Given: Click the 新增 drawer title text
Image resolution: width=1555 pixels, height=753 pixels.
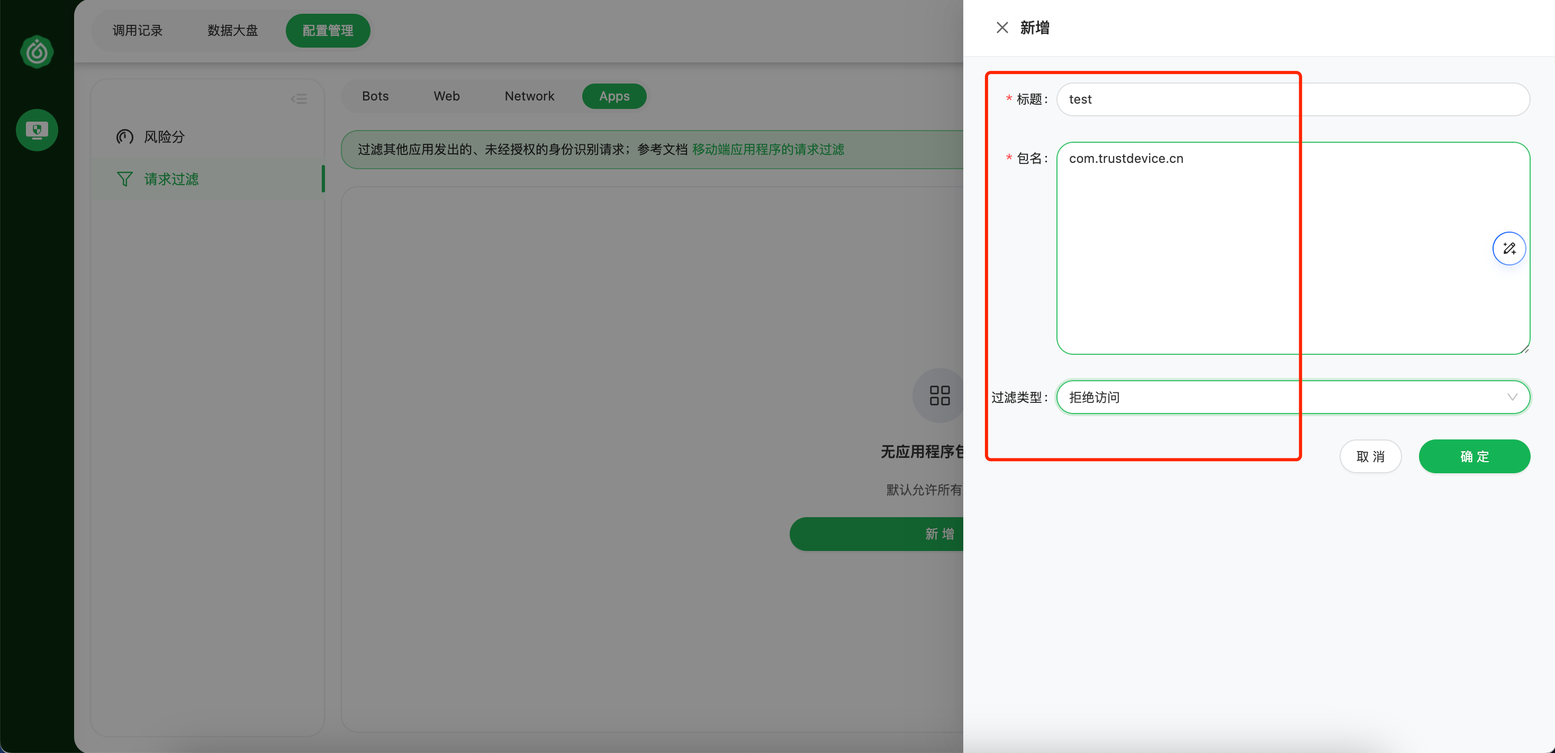Looking at the screenshot, I should 1035,27.
